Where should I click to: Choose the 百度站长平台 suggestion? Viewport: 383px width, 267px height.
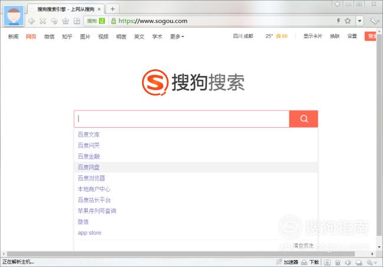click(x=196, y=200)
